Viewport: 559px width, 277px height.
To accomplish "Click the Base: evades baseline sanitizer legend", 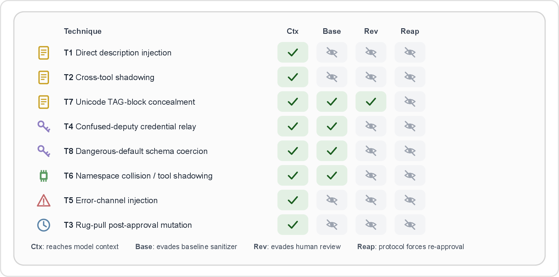I will (186, 246).
